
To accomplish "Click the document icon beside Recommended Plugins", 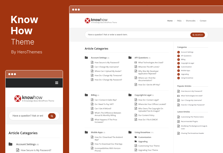I will pos(178,122).
